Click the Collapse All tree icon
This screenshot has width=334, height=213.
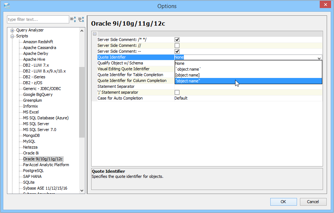pyautogui.click(x=81, y=19)
